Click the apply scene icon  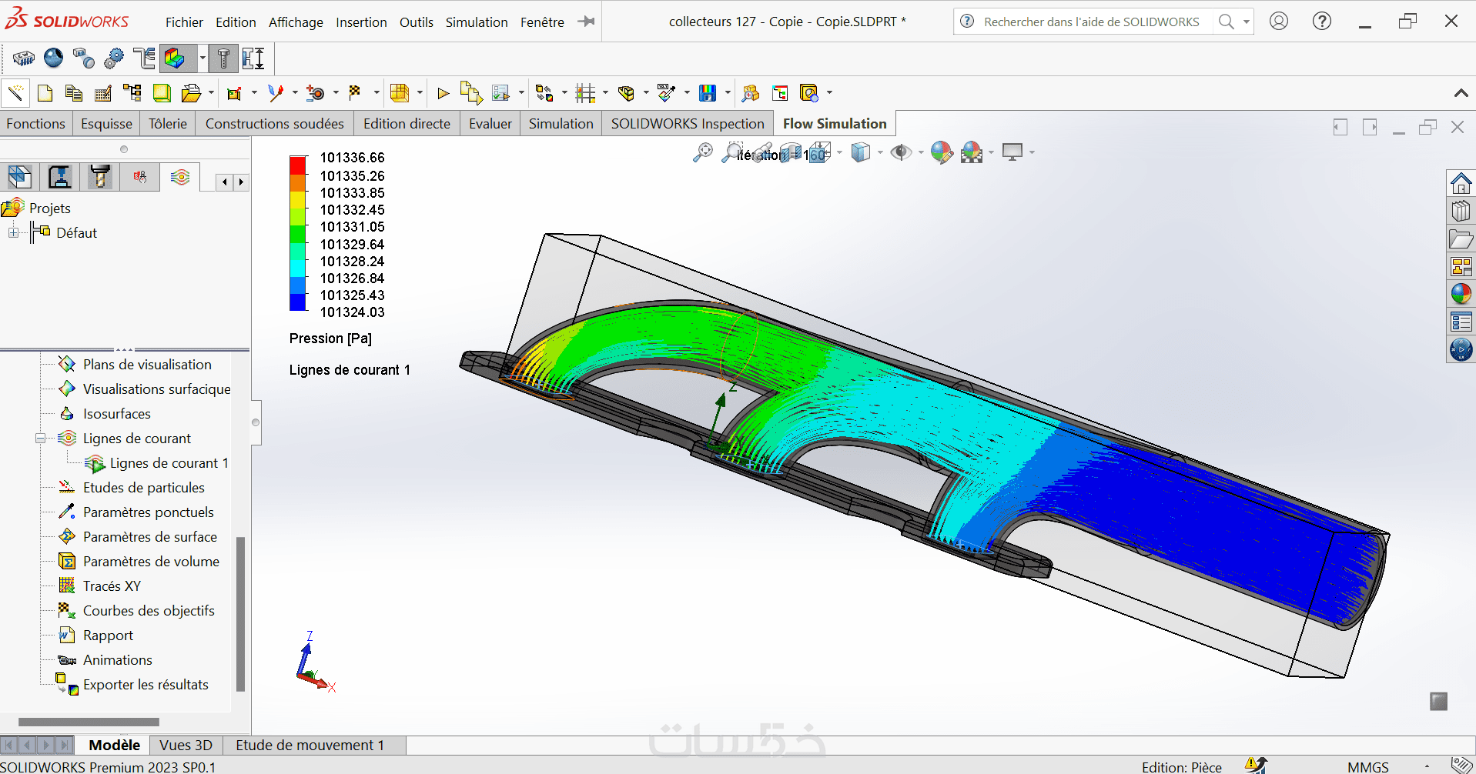(972, 152)
